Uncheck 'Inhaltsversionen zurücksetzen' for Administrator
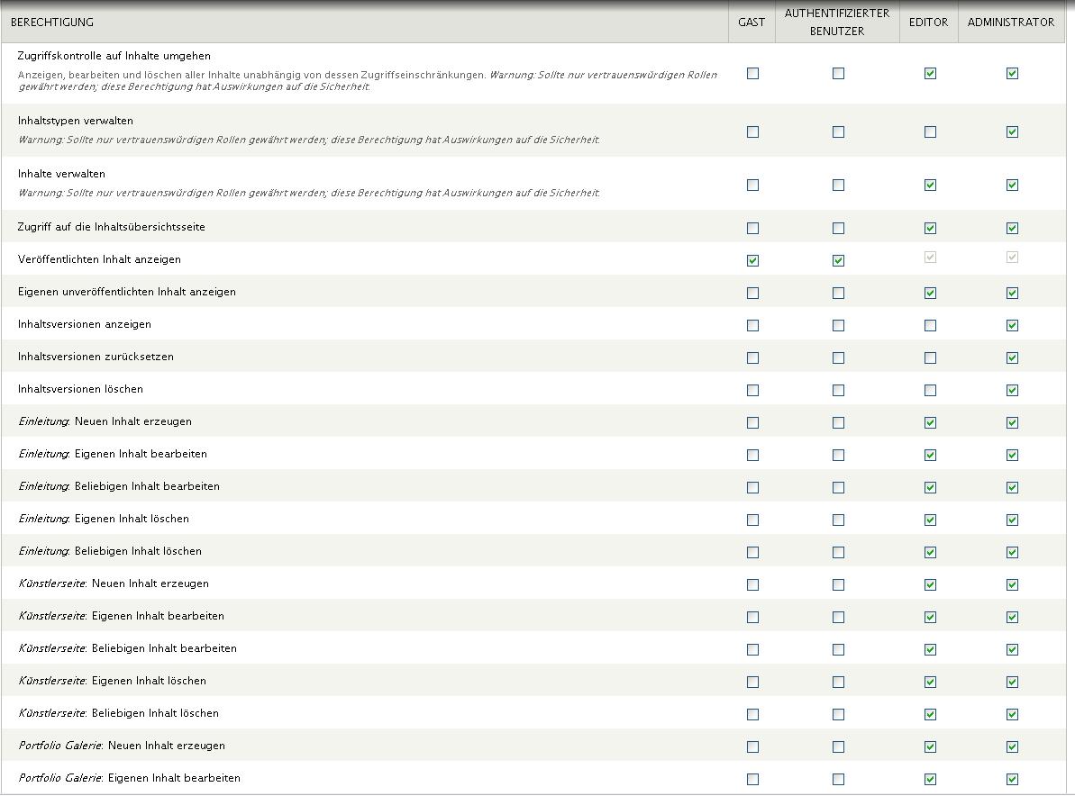The height and width of the screenshot is (796, 1075). point(1012,358)
